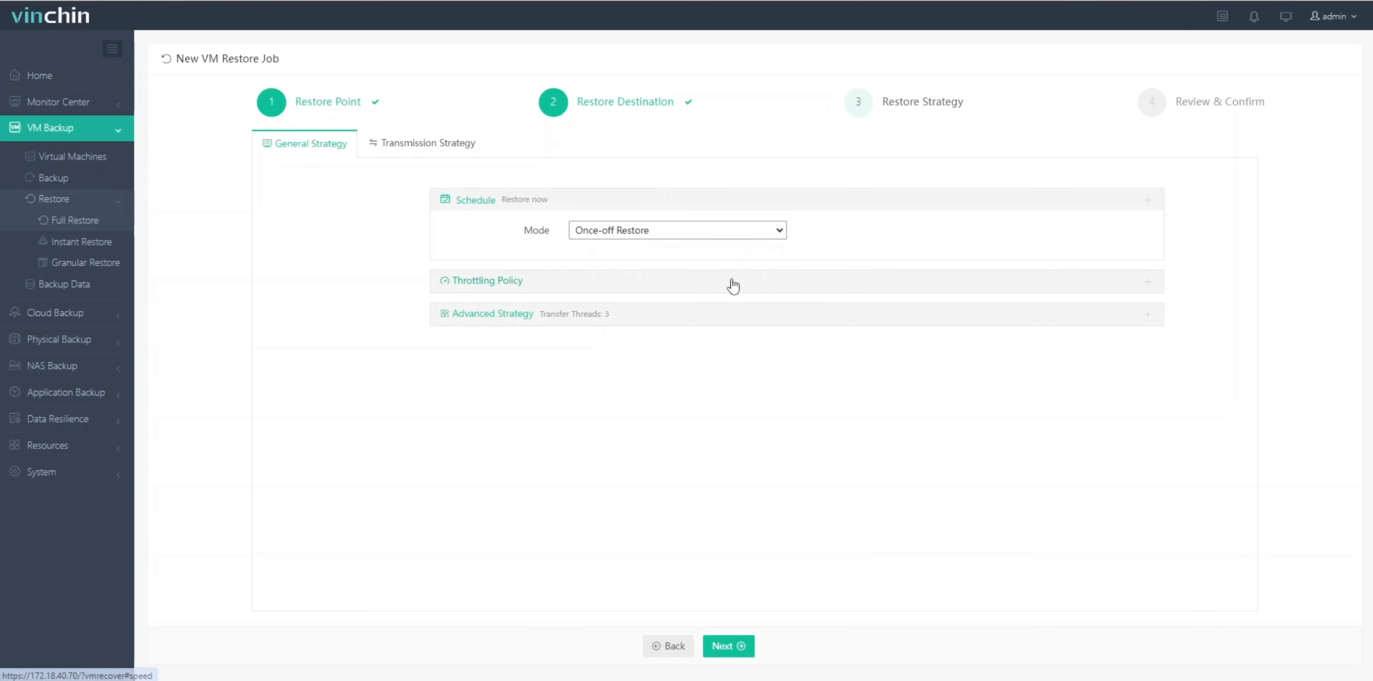Expand Application Backup menu
1373x681 pixels.
(x=67, y=392)
